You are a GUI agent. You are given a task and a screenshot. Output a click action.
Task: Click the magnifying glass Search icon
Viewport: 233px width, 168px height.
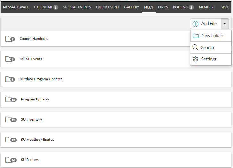pyautogui.click(x=196, y=47)
